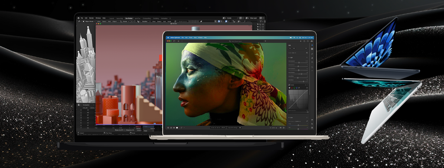Collapse the Color section in Lightroom
This screenshot has height=168, width=444.
click(289, 117)
